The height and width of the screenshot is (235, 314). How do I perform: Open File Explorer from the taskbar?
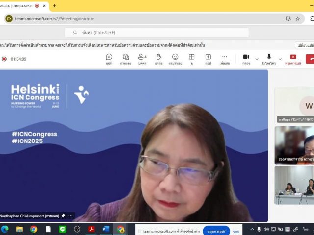click(20, 229)
